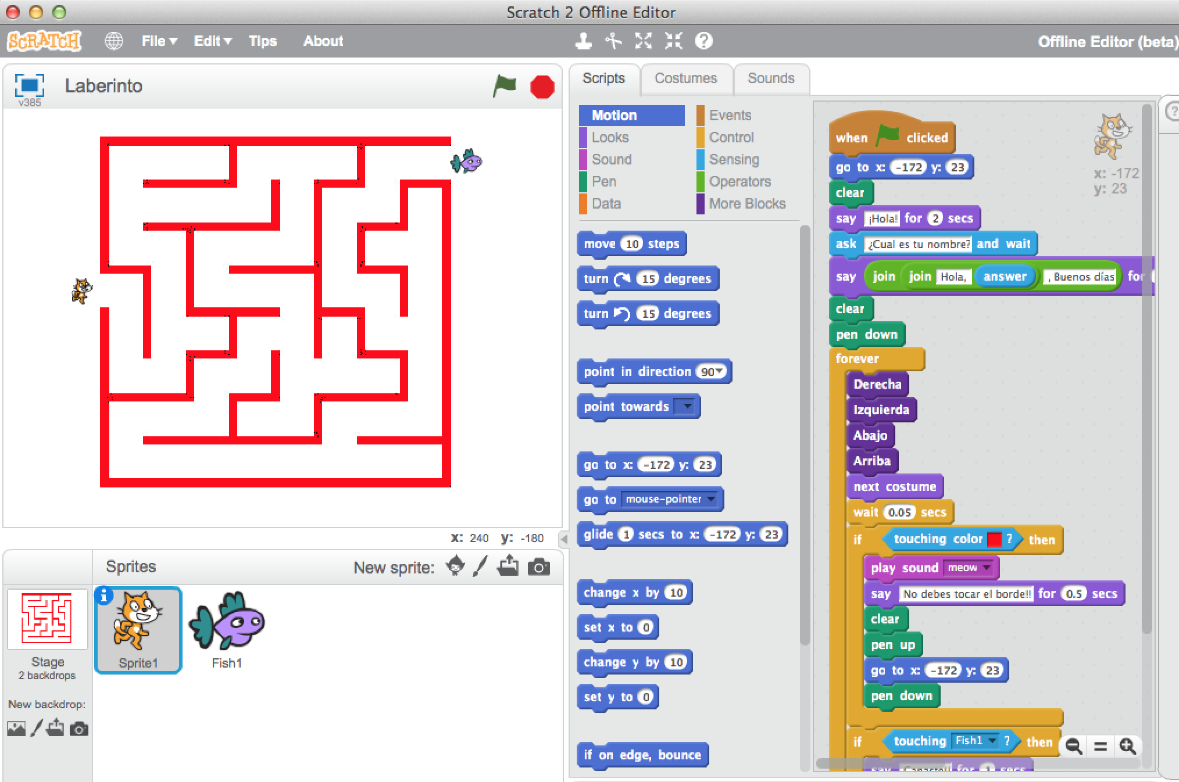Zoom in the scripts area

[x=1127, y=746]
